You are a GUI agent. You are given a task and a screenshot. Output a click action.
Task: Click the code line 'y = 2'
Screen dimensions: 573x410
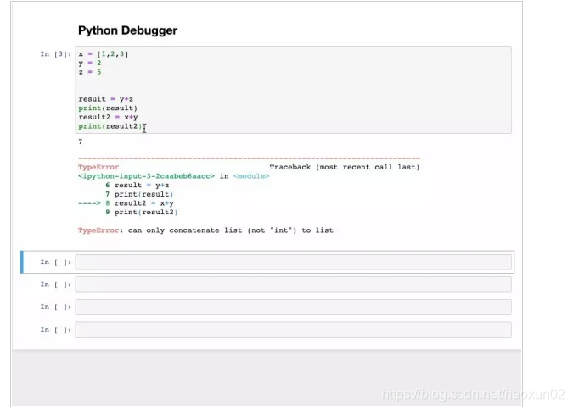89,63
